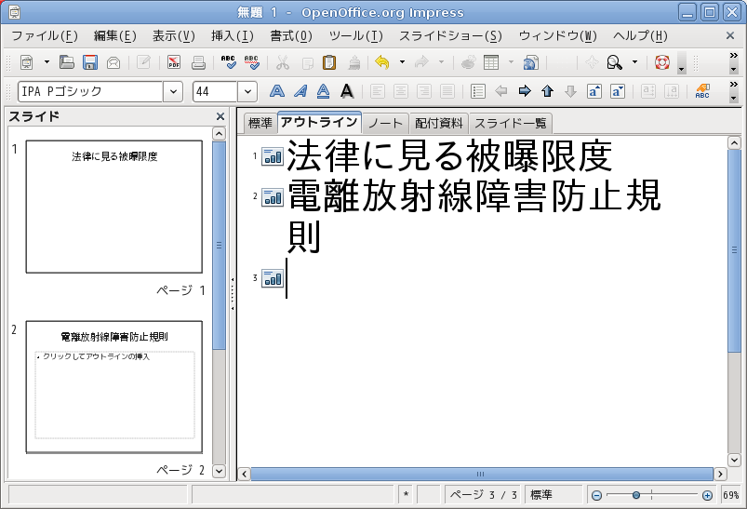The image size is (747, 509).
Task: Click the IPA Pゴシック font name field
Action: pos(90,91)
